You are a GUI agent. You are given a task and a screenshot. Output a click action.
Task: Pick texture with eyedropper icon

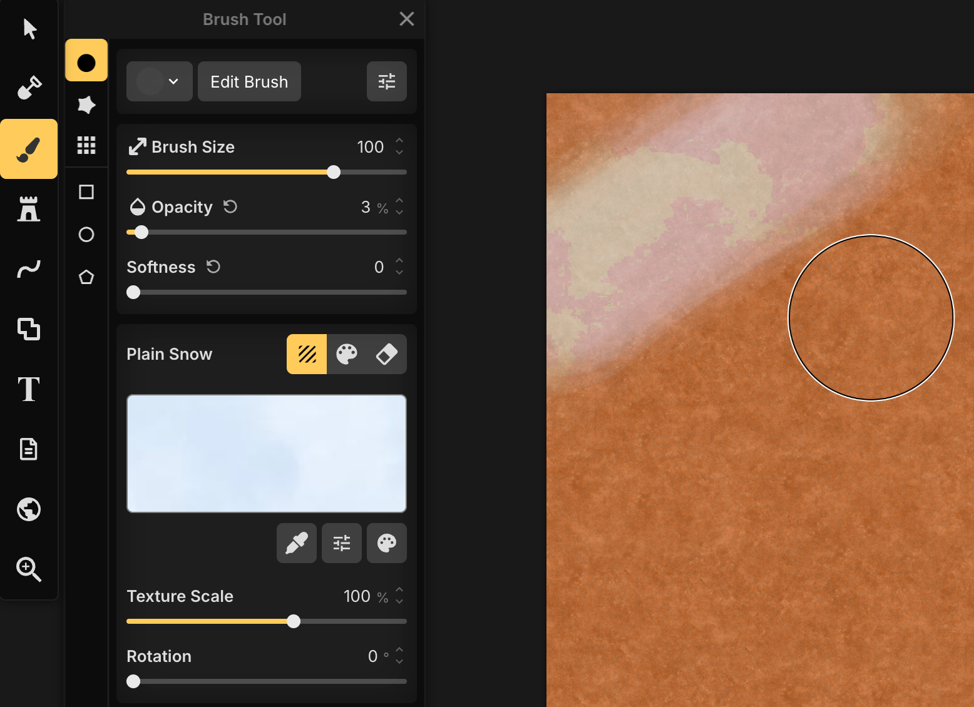point(297,543)
